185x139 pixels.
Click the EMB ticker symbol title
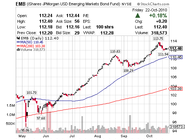point(21,4)
